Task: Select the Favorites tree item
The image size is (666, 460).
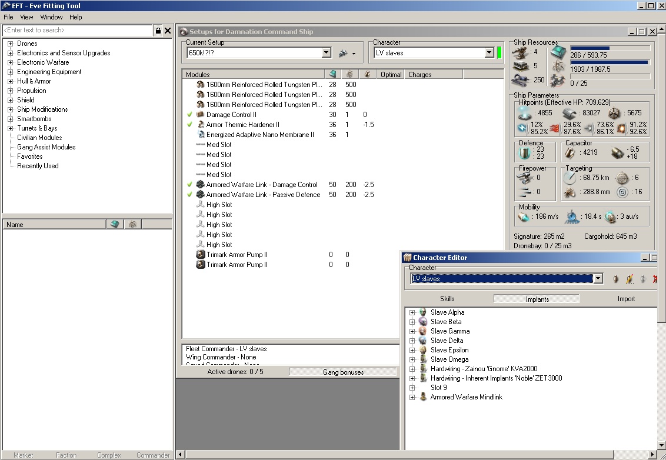Action: point(30,156)
